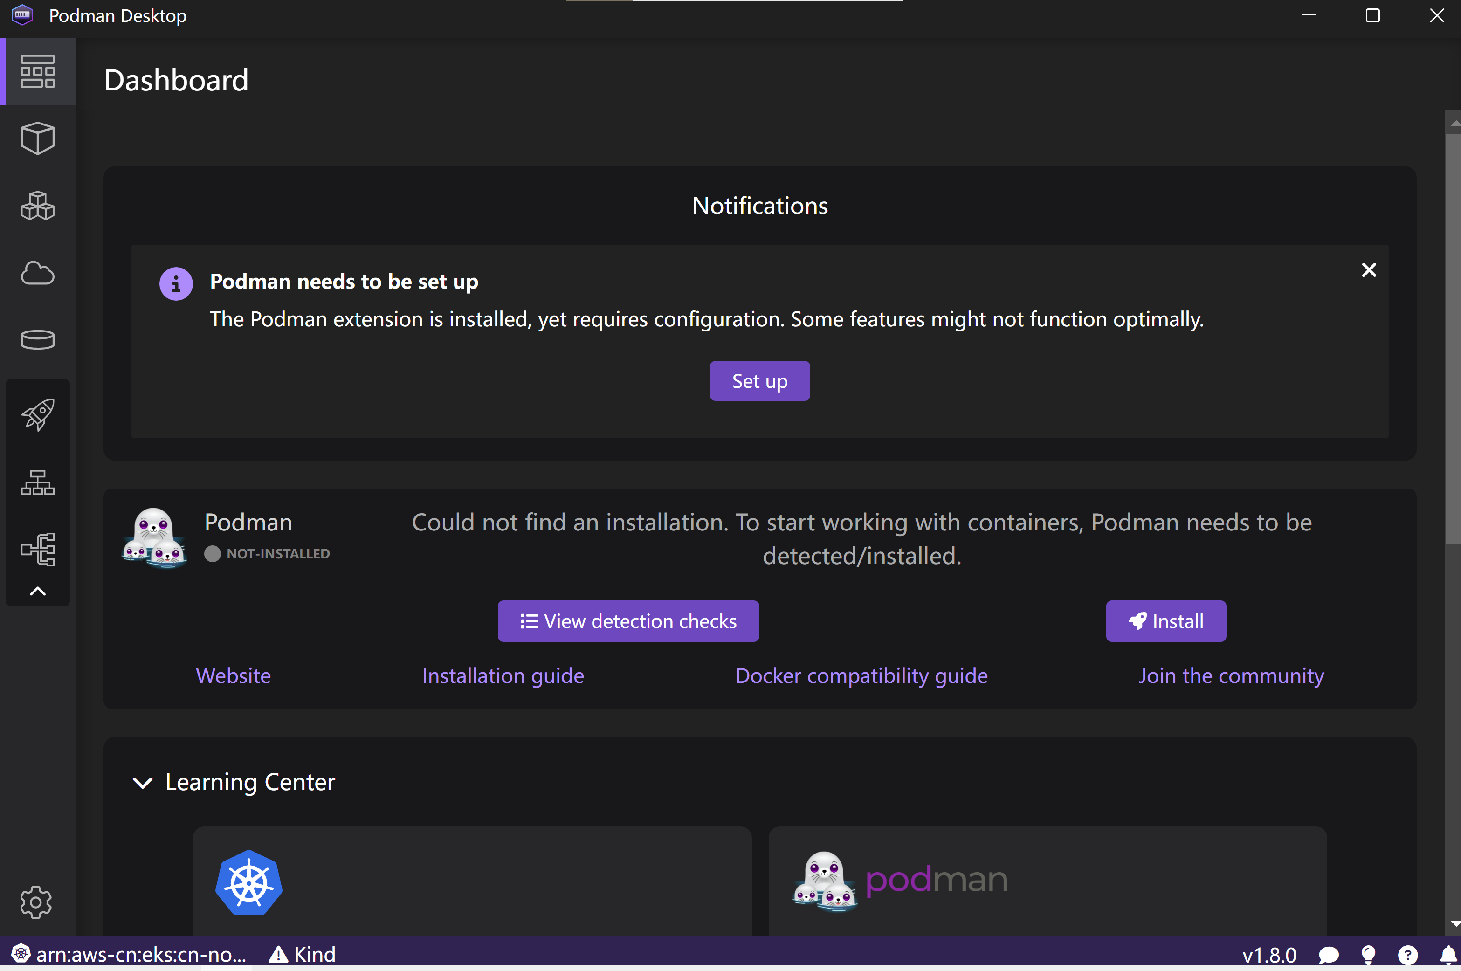Click the rocket extension sidebar icon
Image resolution: width=1461 pixels, height=971 pixels.
(37, 414)
